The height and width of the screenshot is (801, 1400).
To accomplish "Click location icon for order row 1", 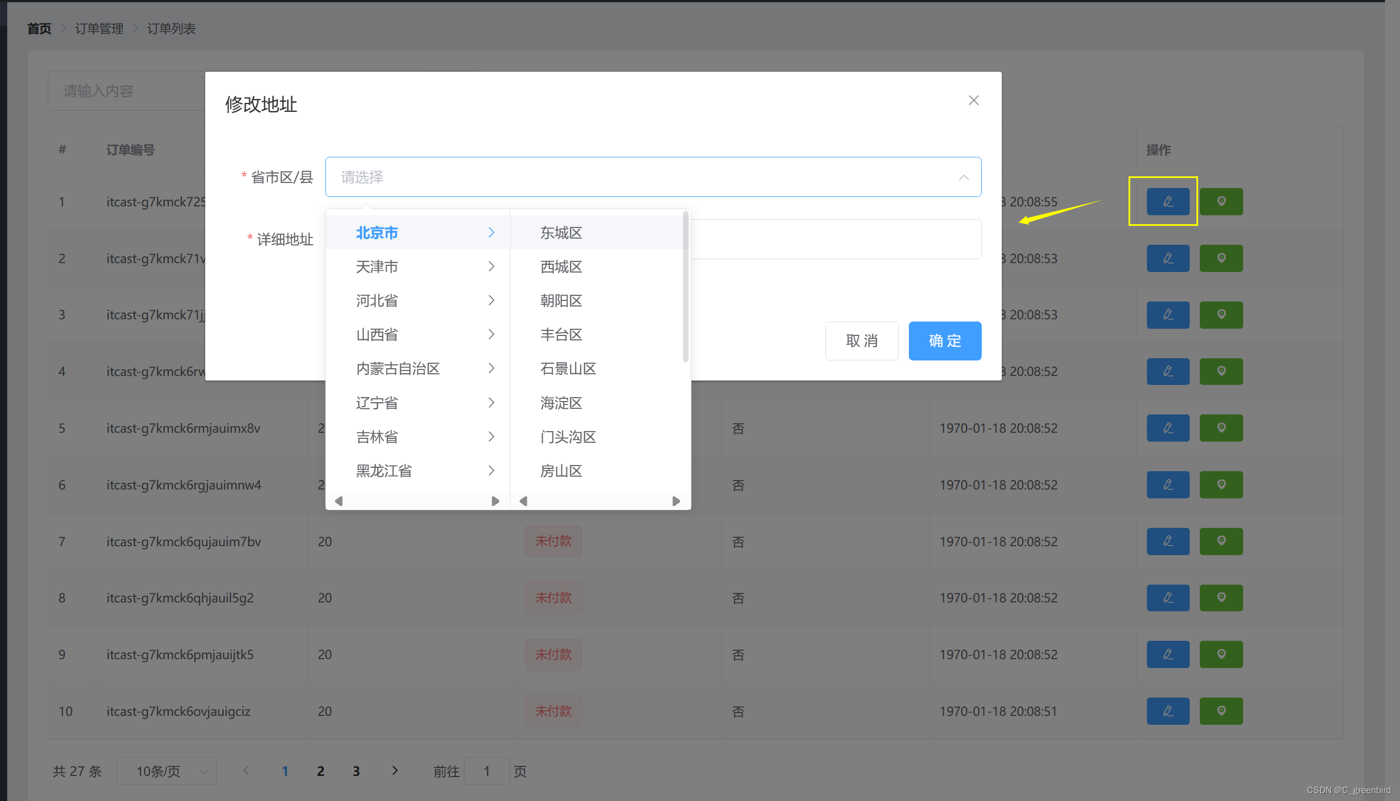I will point(1221,201).
